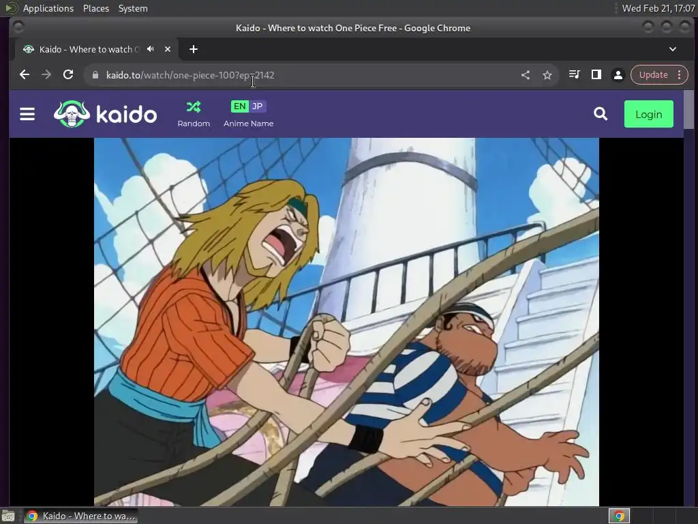Click the clock Wed Feb 21
Viewport: 698px width, 524px height.
658,8
